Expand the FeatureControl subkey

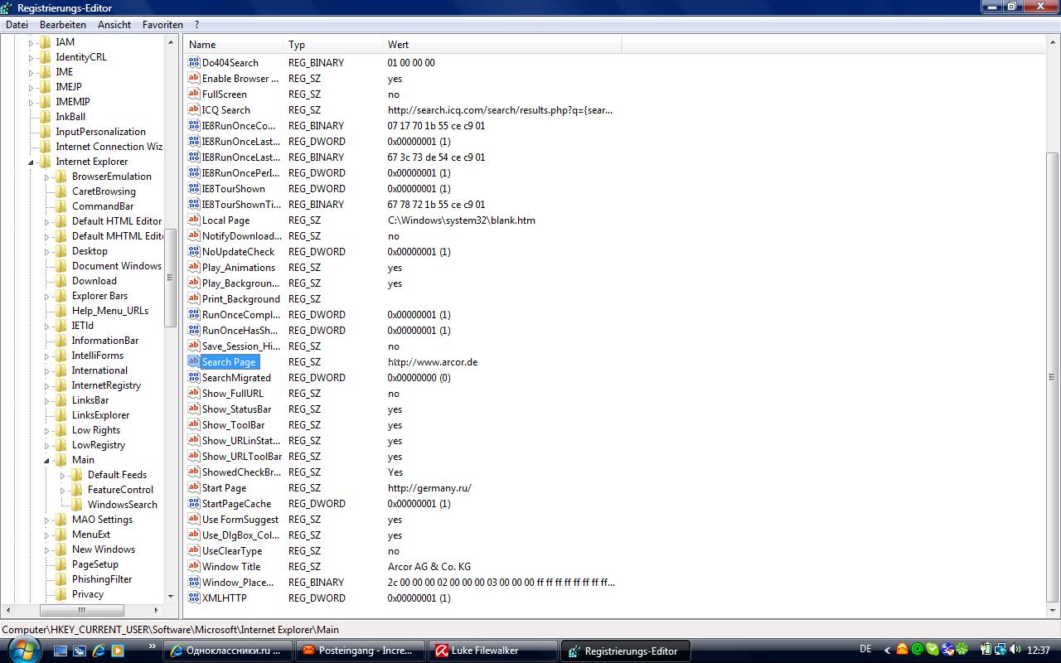tap(63, 490)
